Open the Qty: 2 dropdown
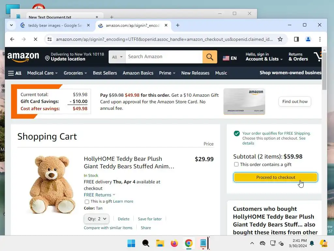Screen dimensions: 334x251 pyautogui.click(x=97, y=219)
